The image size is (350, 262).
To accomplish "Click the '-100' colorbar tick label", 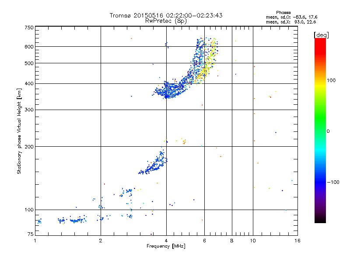I will coord(333,182).
